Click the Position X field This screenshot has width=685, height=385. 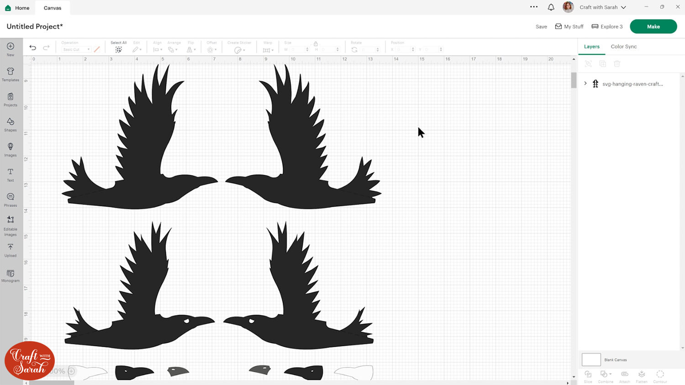tap(405, 49)
